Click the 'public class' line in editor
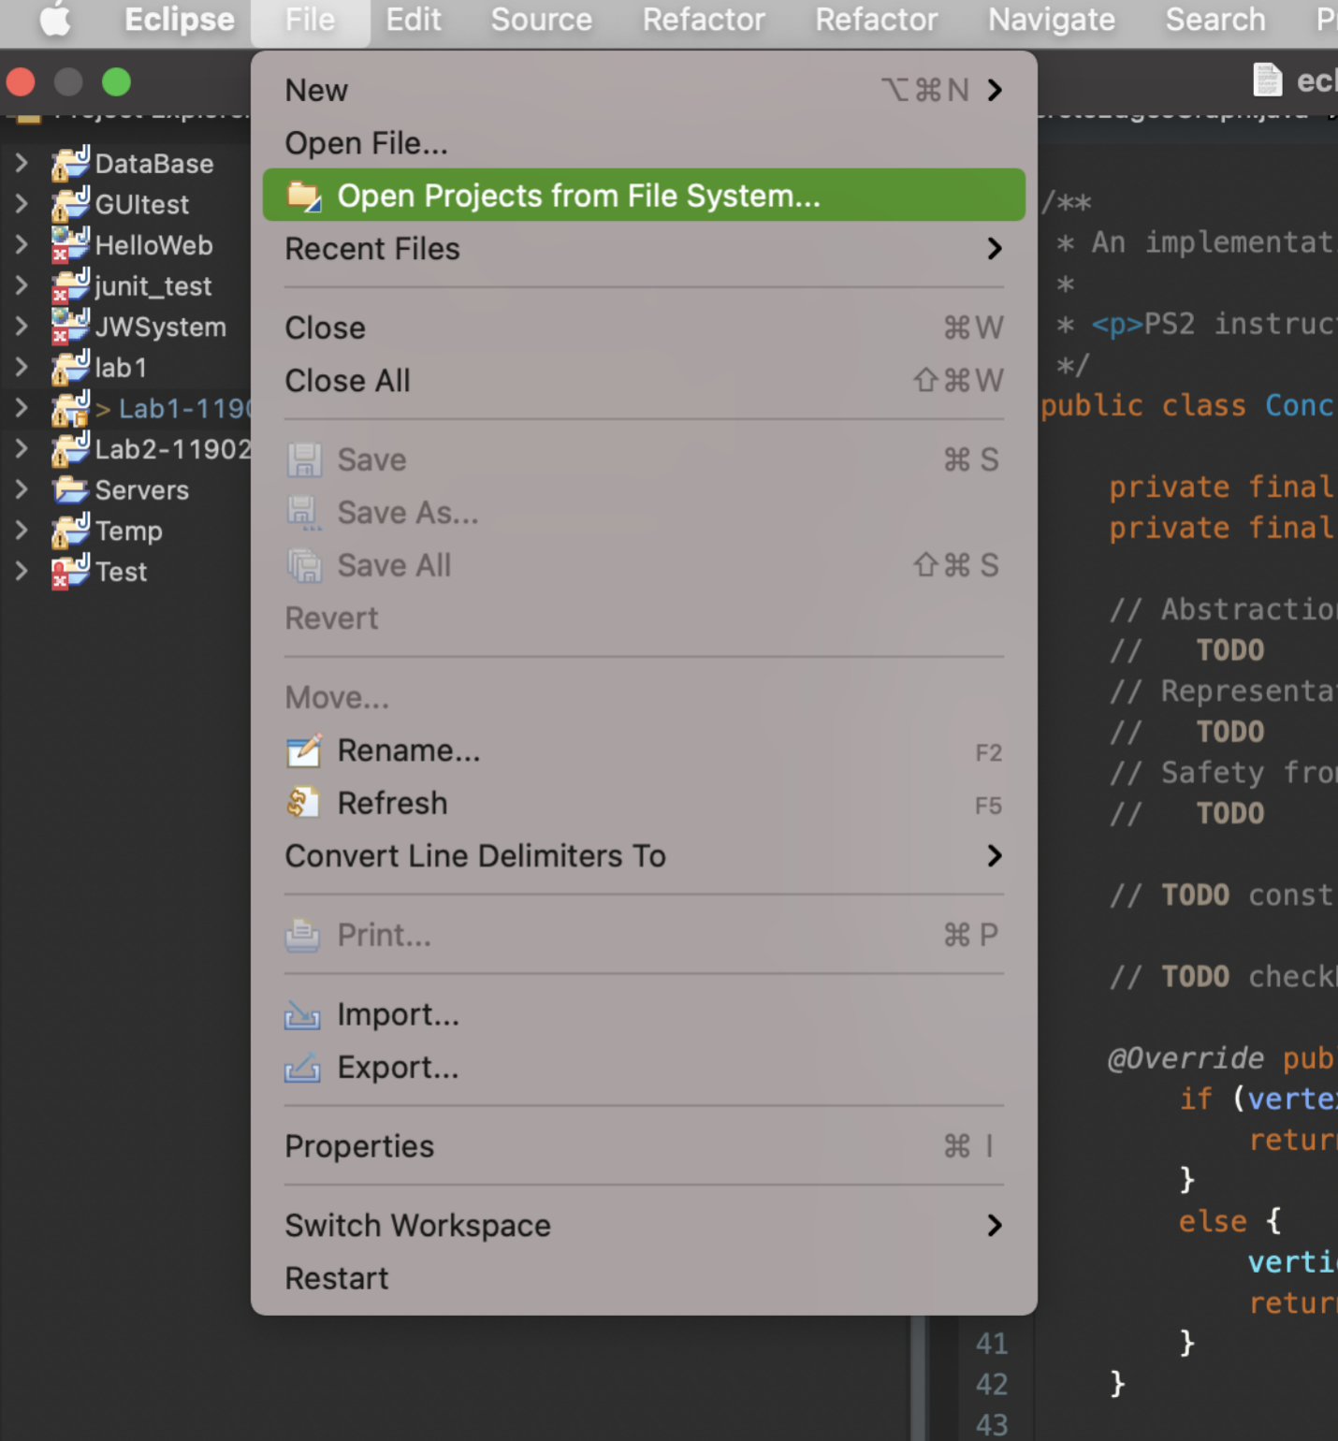The width and height of the screenshot is (1338, 1441). coord(1188,406)
